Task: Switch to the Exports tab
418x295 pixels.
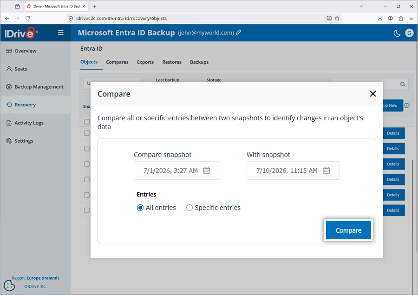Action: coord(145,62)
